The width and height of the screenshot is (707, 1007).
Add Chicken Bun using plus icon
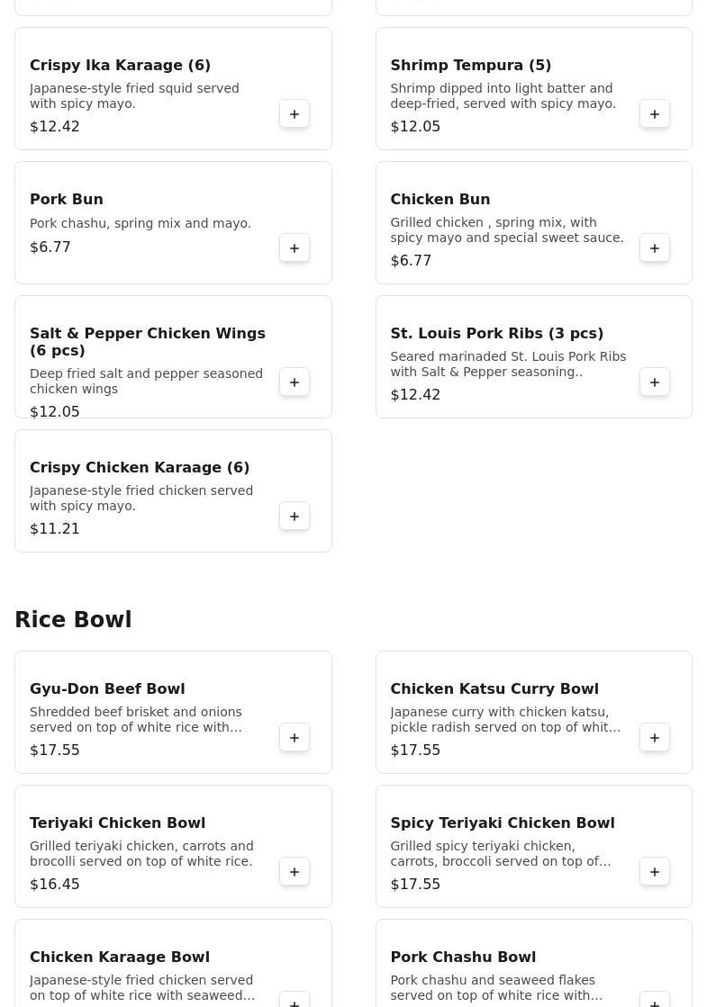pyautogui.click(x=655, y=248)
